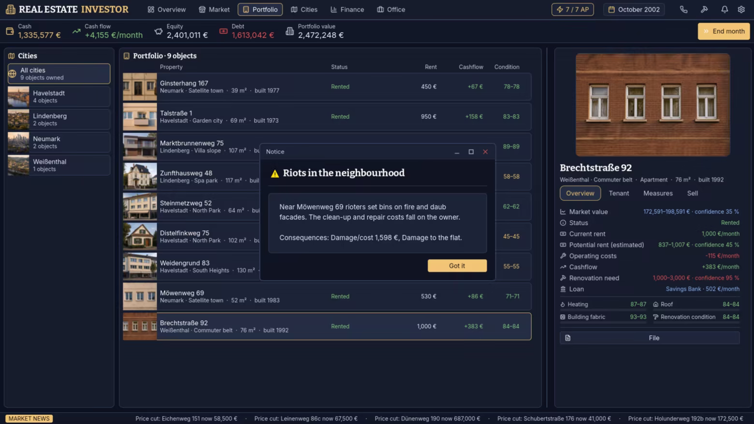This screenshot has width=754, height=424.
Task: Select Havelstadt in the cities list
Action: click(59, 97)
